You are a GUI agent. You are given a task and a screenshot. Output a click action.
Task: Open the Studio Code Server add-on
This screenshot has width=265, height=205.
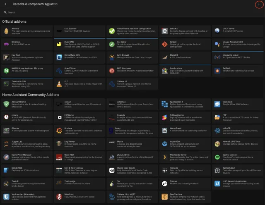coord(132,170)
